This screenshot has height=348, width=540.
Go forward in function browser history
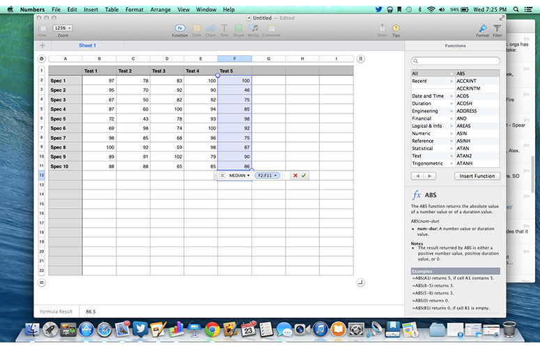click(430, 176)
